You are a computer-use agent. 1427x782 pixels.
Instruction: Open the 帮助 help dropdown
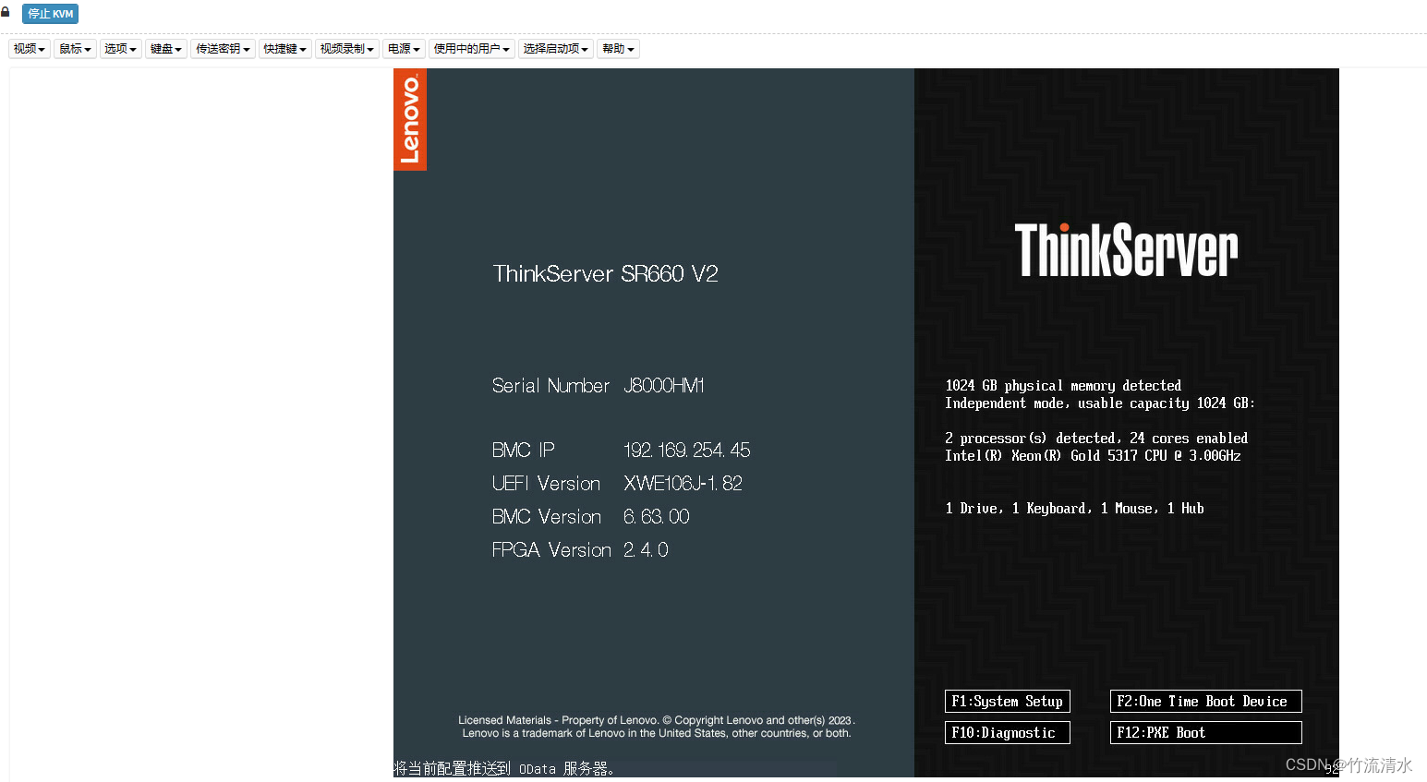[x=618, y=49]
